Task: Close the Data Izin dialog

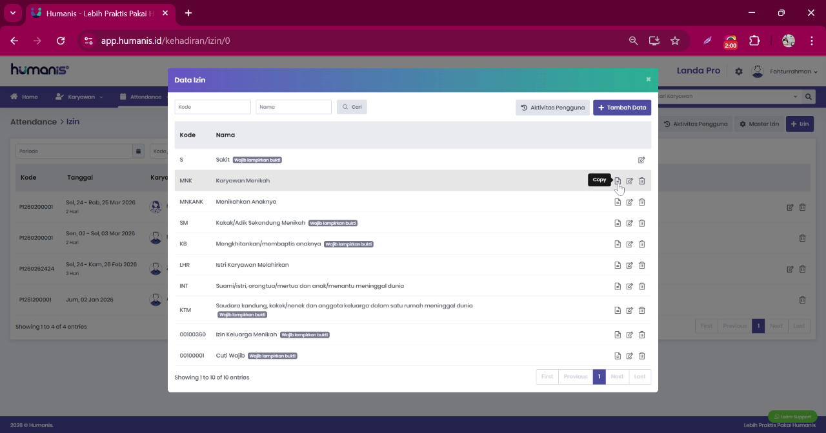Action: (x=649, y=79)
